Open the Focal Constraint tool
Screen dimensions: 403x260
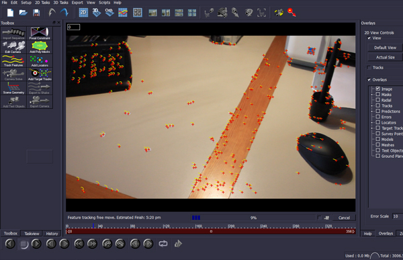[40, 34]
